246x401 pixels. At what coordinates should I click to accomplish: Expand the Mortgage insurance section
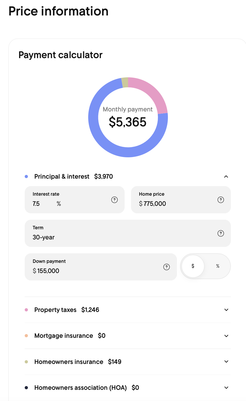point(226,336)
